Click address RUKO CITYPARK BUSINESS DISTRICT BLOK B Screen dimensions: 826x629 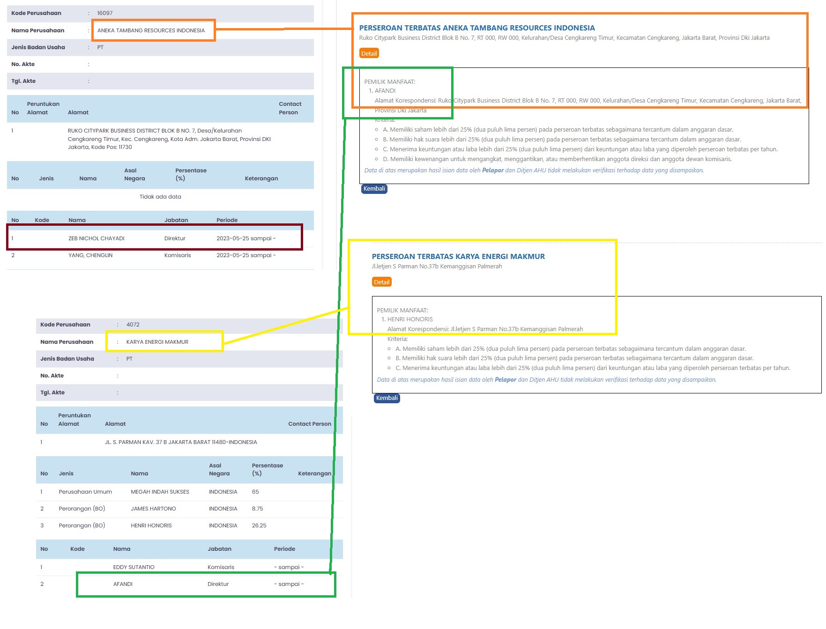[169, 139]
